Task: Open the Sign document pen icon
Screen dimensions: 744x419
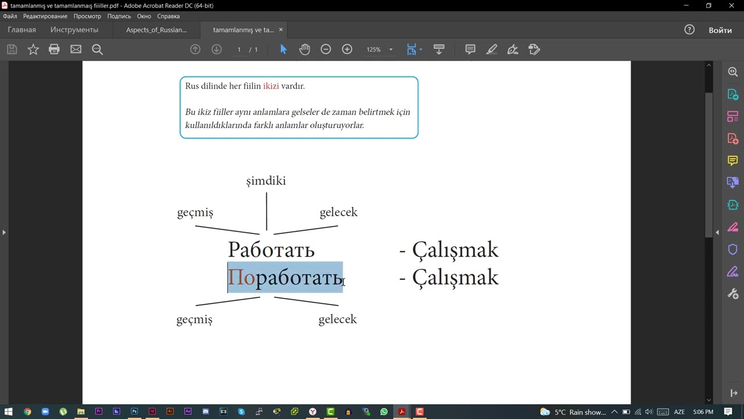Action: tap(513, 49)
